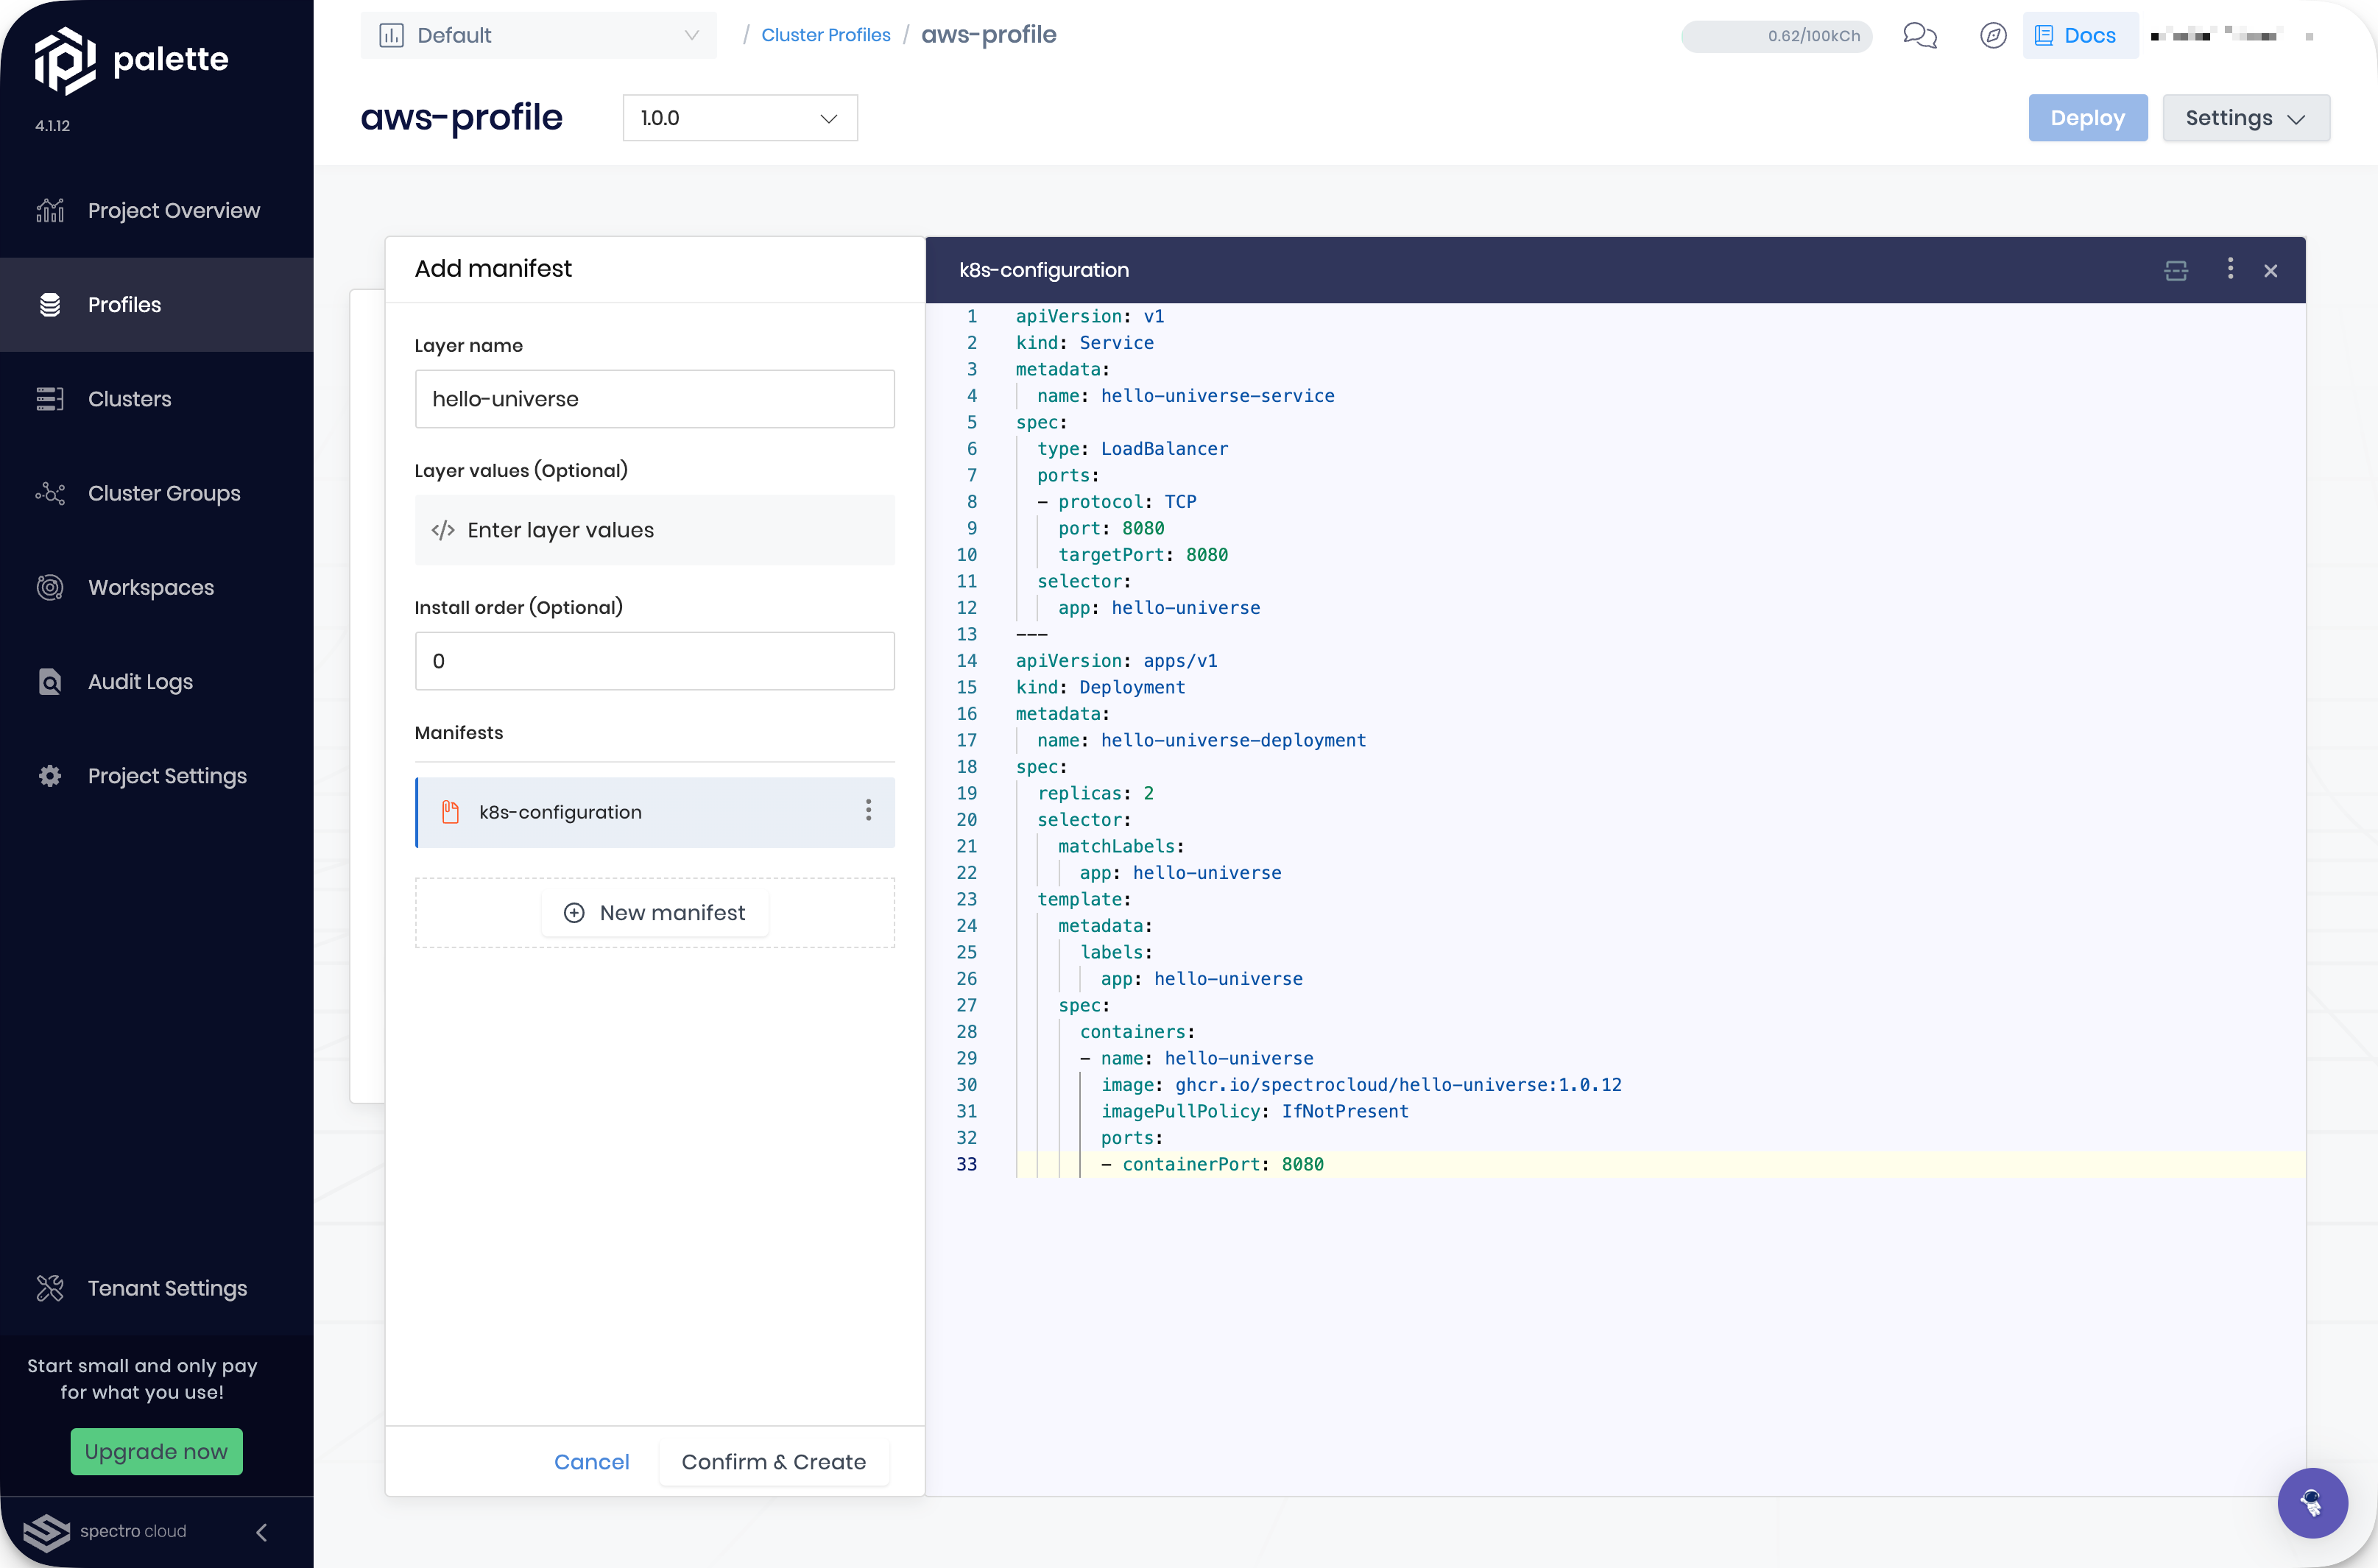The image size is (2378, 1568).
Task: Open Project Settings in the sidebar
Action: [156, 776]
